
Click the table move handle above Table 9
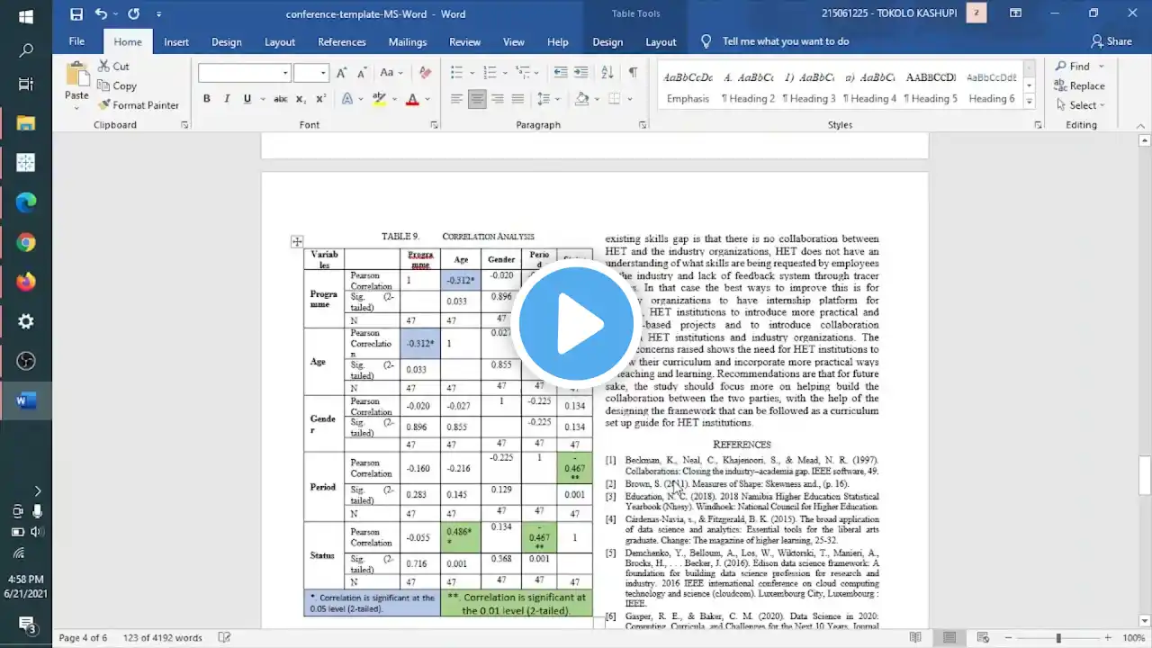tap(297, 241)
